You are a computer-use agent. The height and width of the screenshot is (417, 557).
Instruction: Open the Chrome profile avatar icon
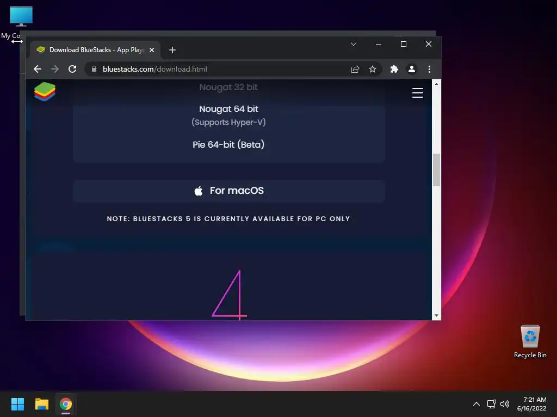412,69
